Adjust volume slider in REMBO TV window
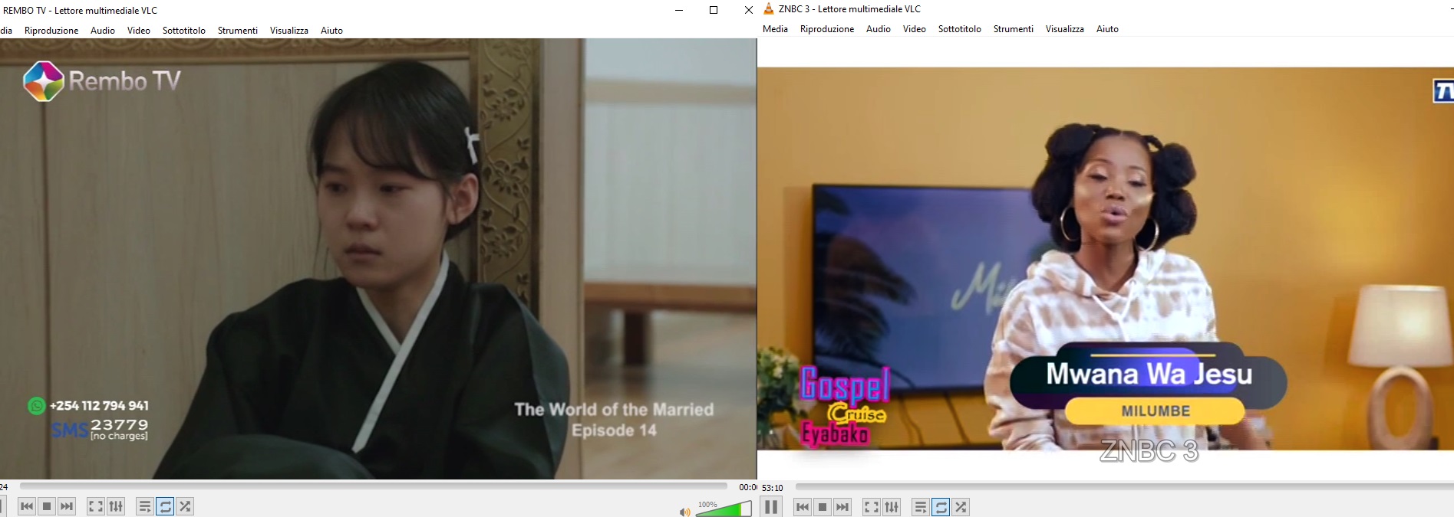Screen dimensions: 1454x517 pyautogui.click(x=724, y=509)
